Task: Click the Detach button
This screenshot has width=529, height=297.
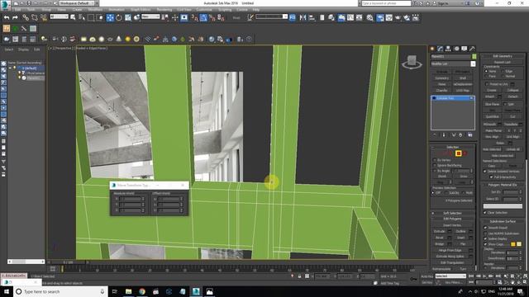Action: [x=512, y=97]
